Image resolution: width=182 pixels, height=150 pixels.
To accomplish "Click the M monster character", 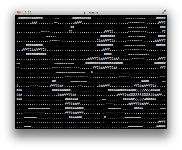I will click(x=105, y=117).
